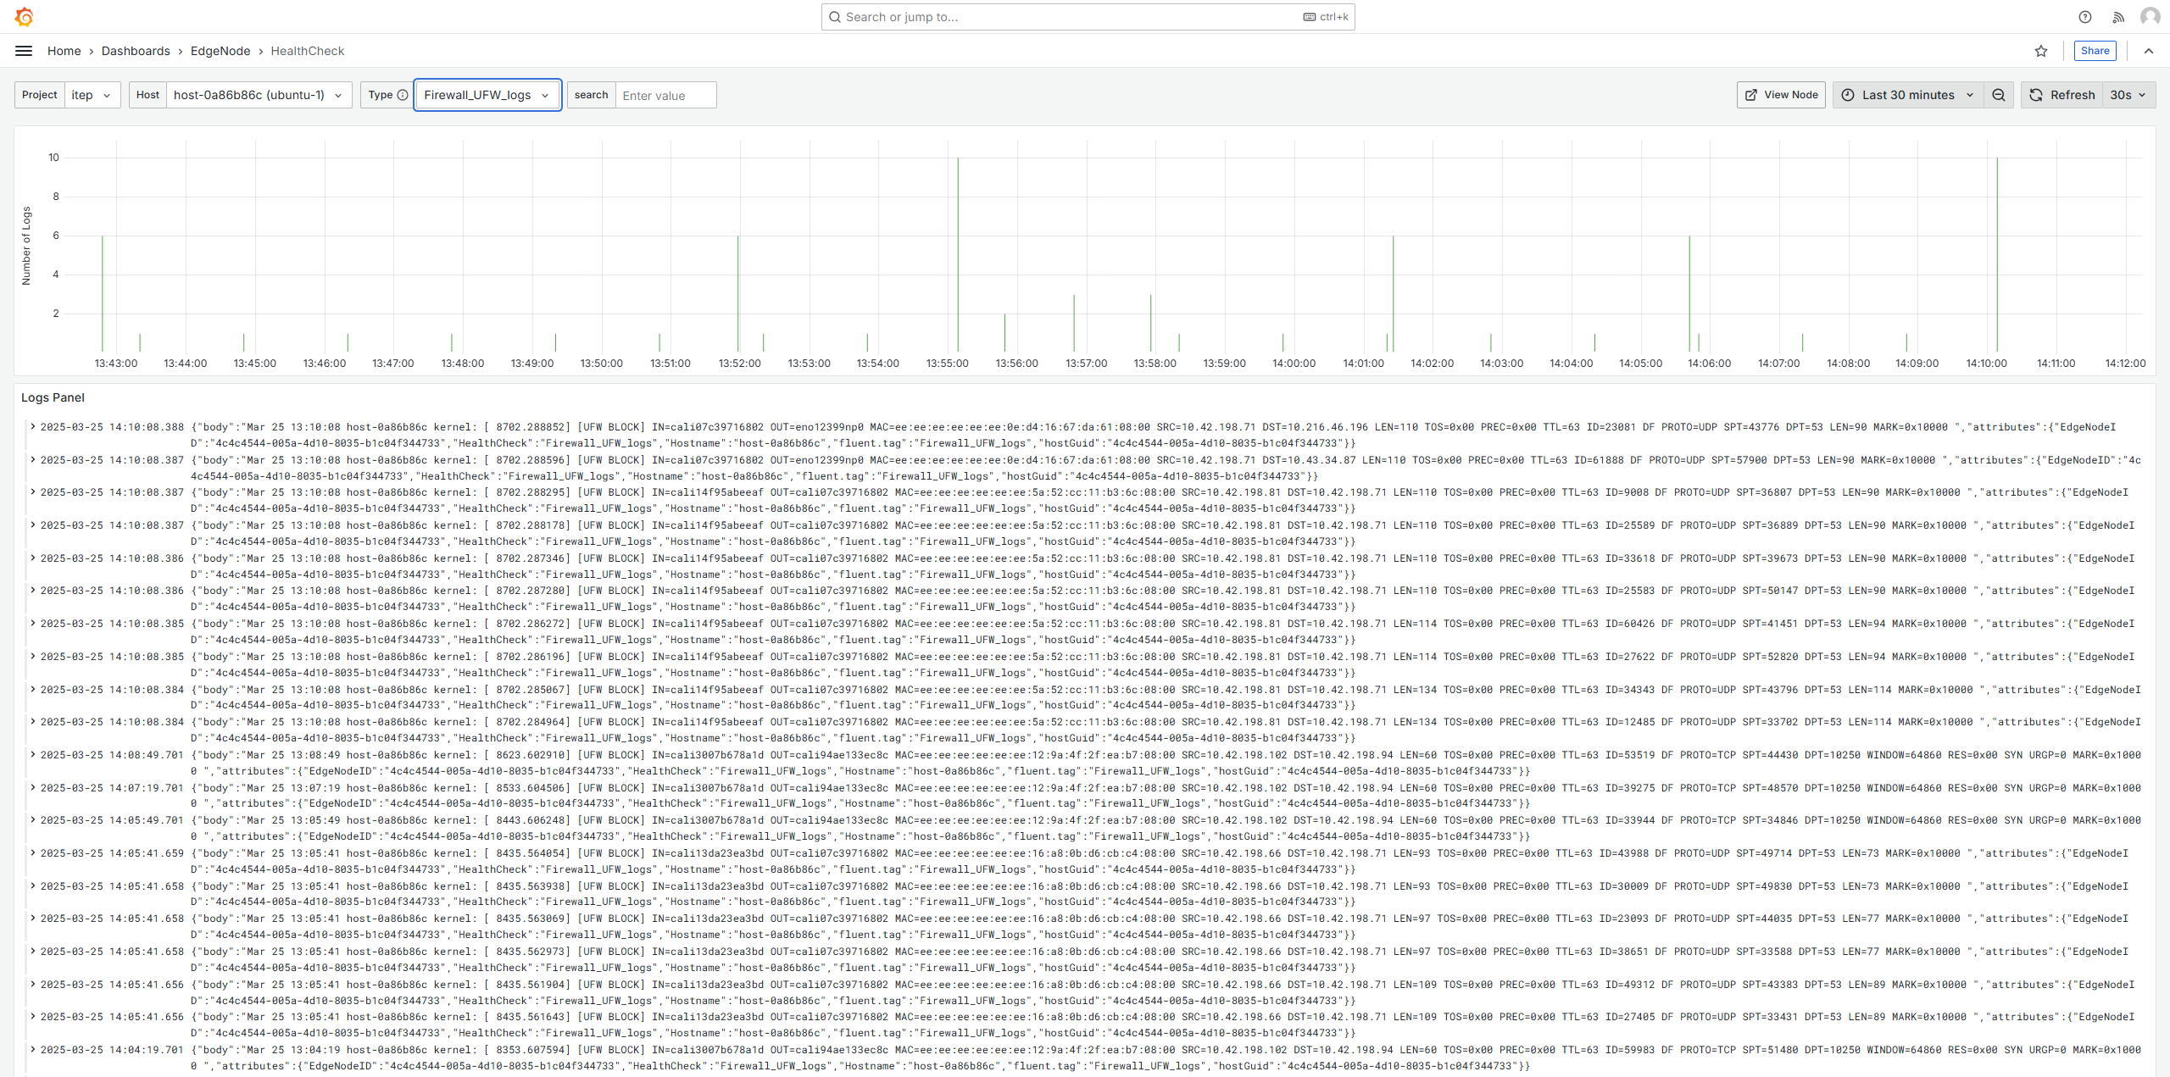Open the Project itep dropdown
The height and width of the screenshot is (1077, 2170).
[92, 95]
